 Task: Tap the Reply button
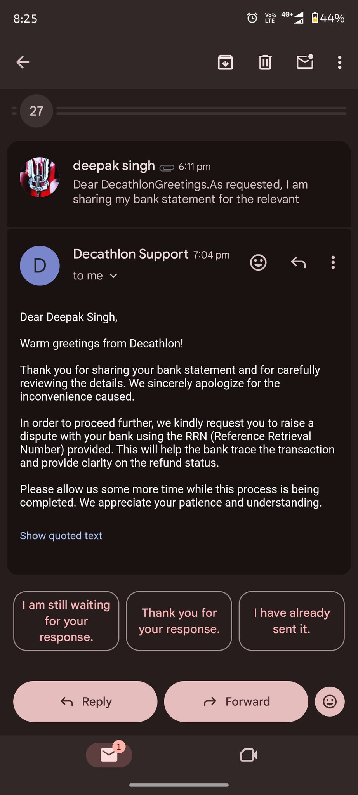click(85, 701)
